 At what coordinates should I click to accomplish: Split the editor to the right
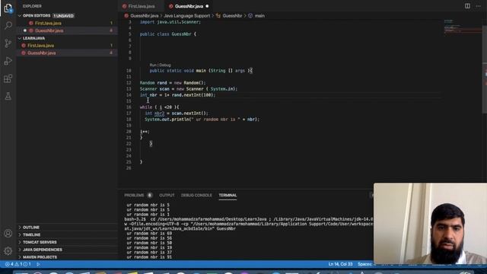tap(467, 6)
